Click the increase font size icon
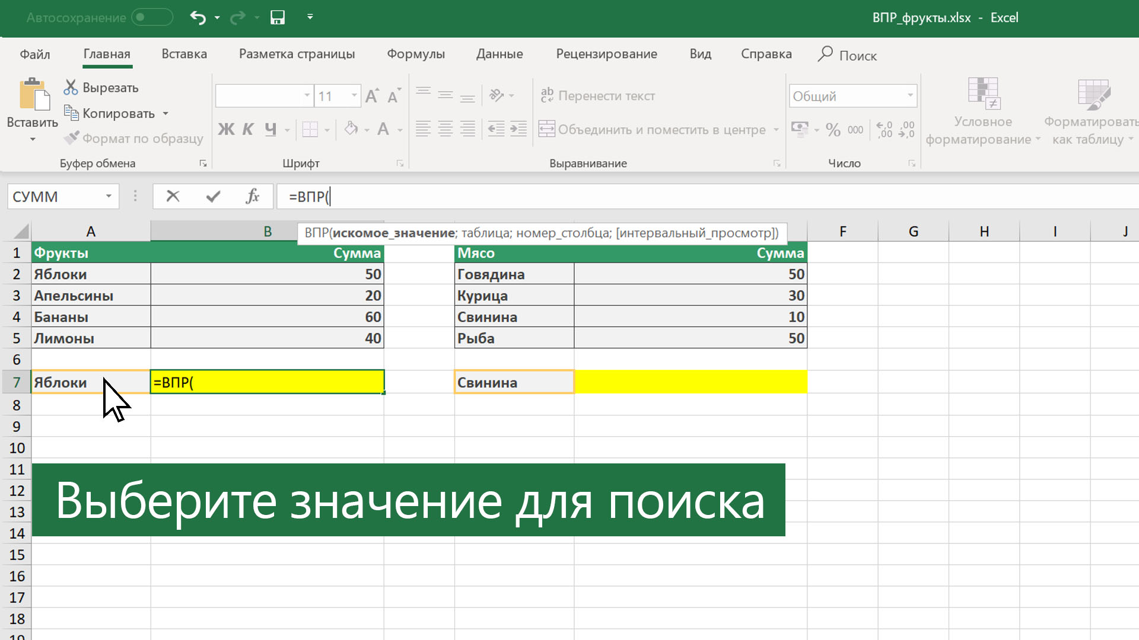The height and width of the screenshot is (640, 1139). (372, 95)
